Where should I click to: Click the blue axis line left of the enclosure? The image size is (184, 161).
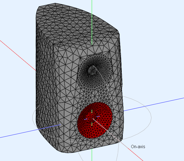(16, 134)
